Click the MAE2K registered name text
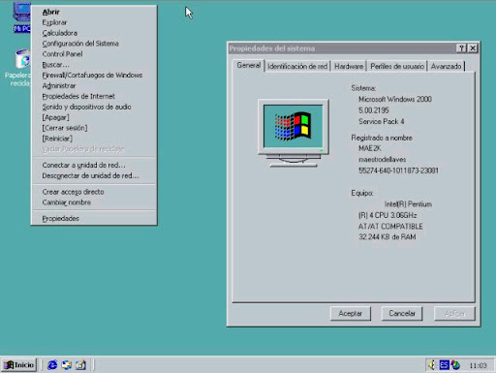The image size is (496, 373). click(370, 148)
